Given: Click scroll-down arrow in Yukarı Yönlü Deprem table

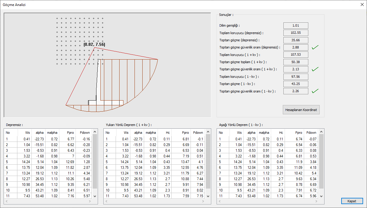Looking at the screenshot, I should (x=208, y=196).
